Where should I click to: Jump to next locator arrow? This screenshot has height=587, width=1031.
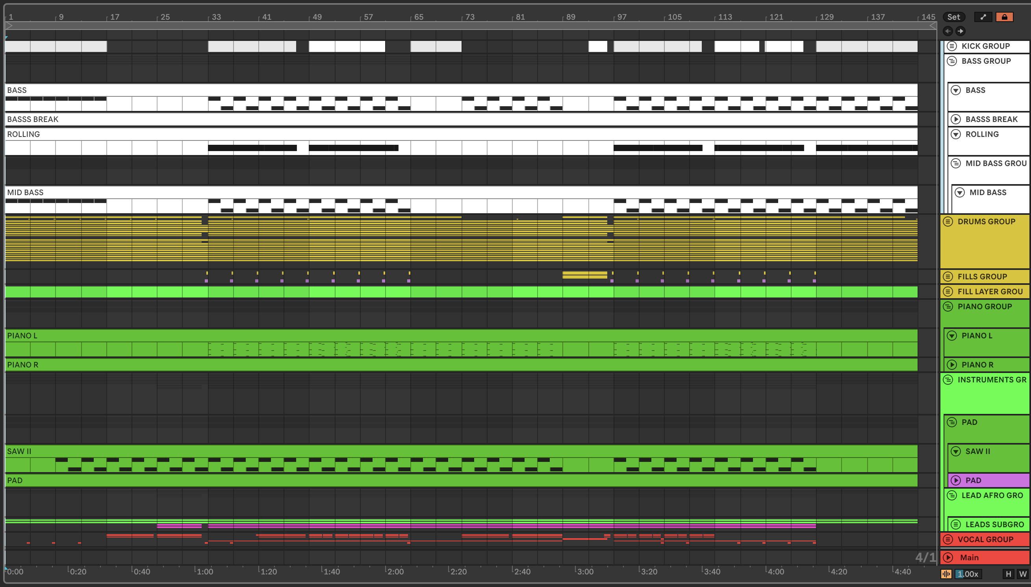coord(961,31)
